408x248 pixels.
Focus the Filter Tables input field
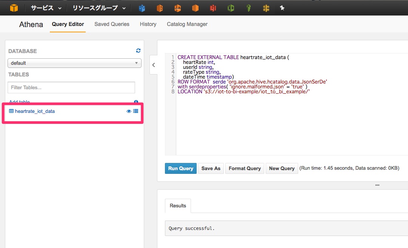[x=71, y=87]
